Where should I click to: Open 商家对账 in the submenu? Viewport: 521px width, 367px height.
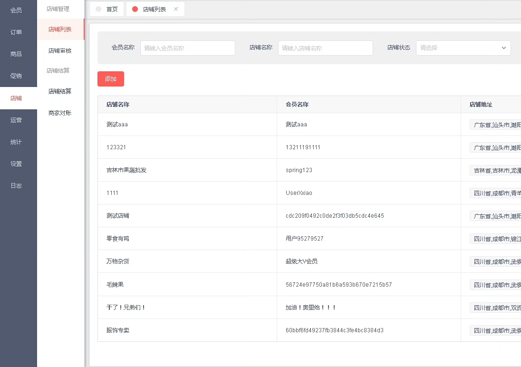[x=60, y=113]
